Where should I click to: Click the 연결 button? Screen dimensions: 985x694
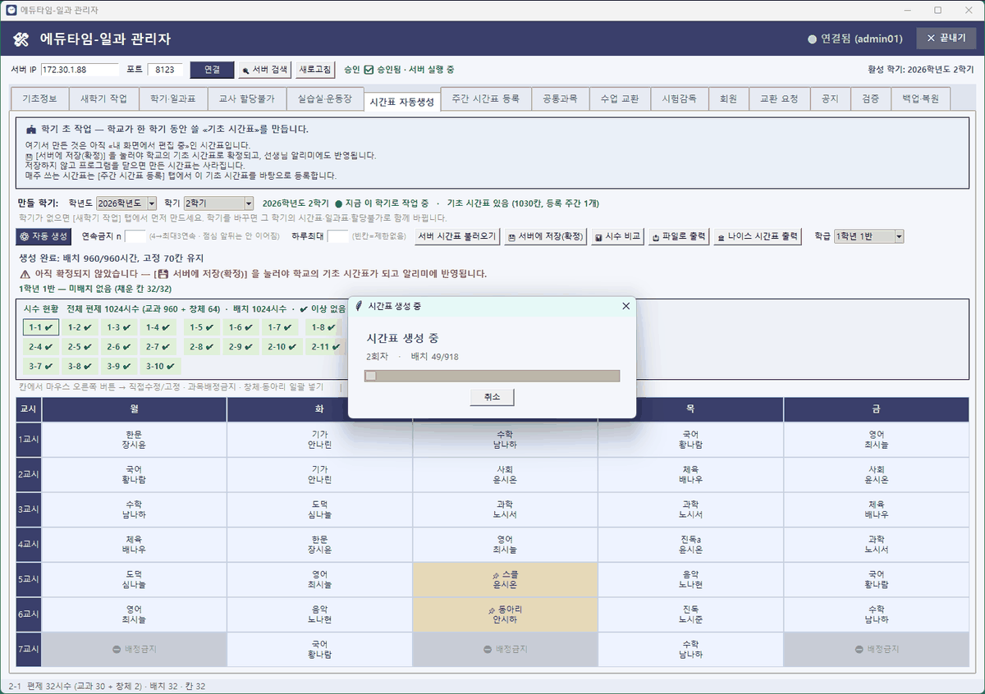[x=212, y=70]
